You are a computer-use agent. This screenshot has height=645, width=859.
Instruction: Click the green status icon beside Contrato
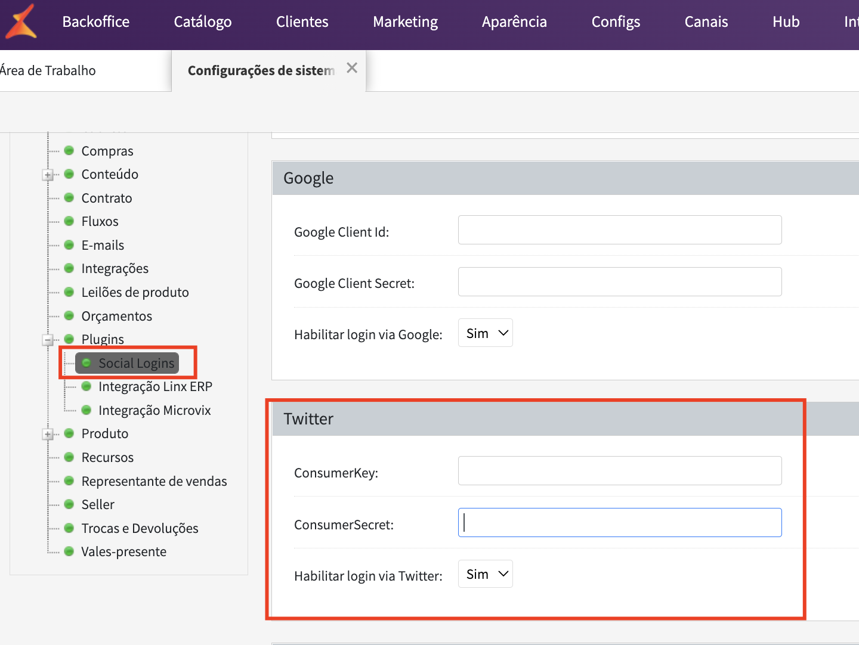tap(69, 197)
